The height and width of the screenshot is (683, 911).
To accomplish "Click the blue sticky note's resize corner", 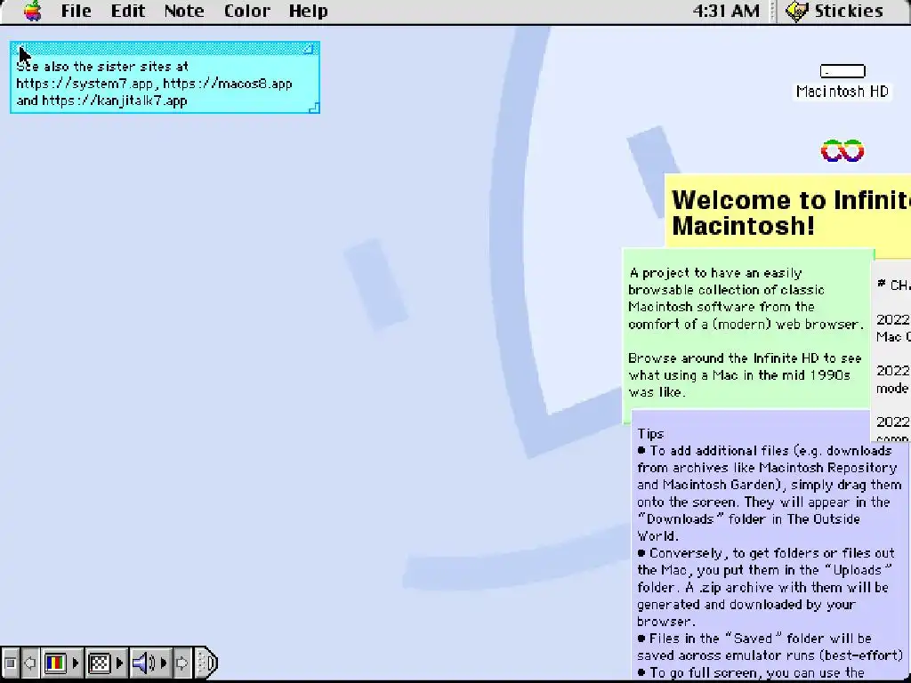I will point(314,108).
